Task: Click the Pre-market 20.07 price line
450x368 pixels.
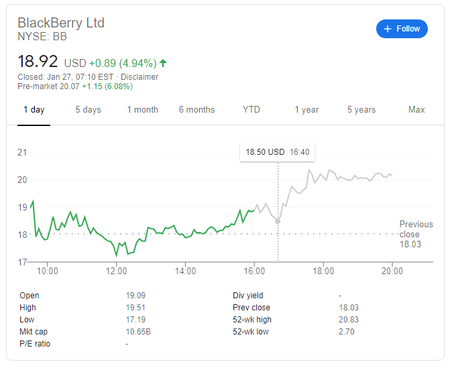Action: (75, 86)
